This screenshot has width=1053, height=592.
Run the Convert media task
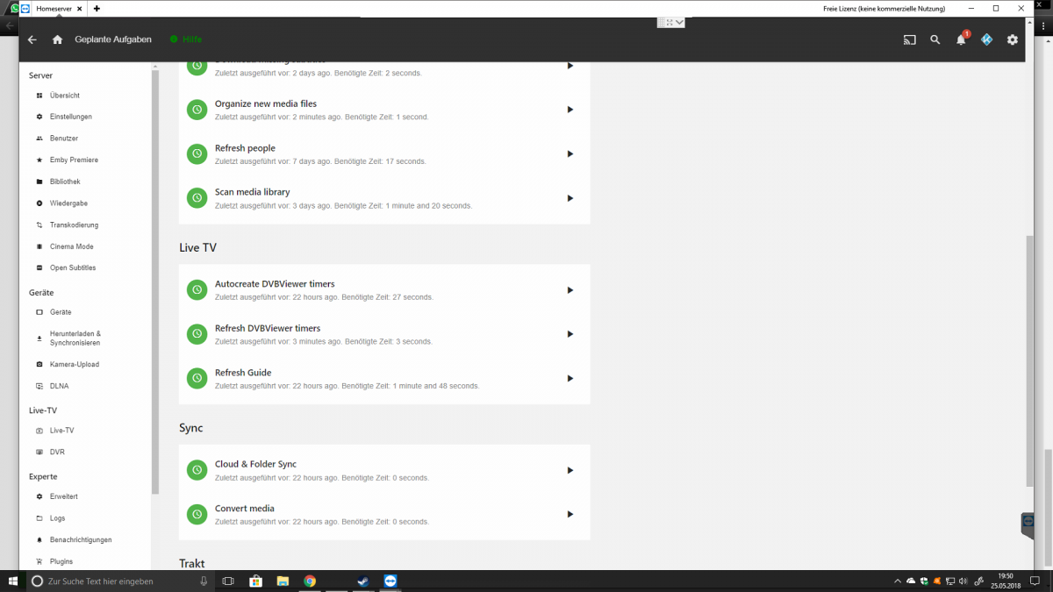(x=569, y=514)
